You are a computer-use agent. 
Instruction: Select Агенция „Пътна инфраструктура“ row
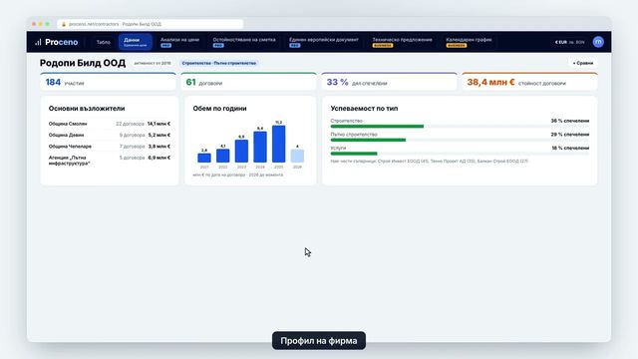pyautogui.click(x=110, y=161)
